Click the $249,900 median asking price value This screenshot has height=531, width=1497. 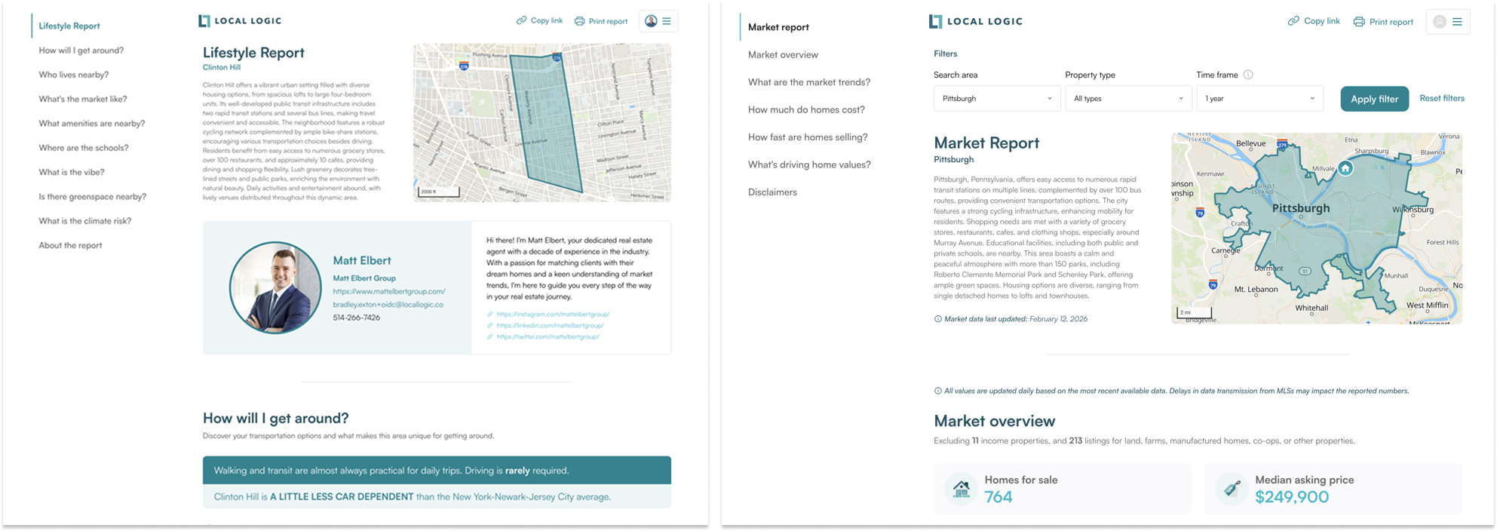(x=1291, y=496)
